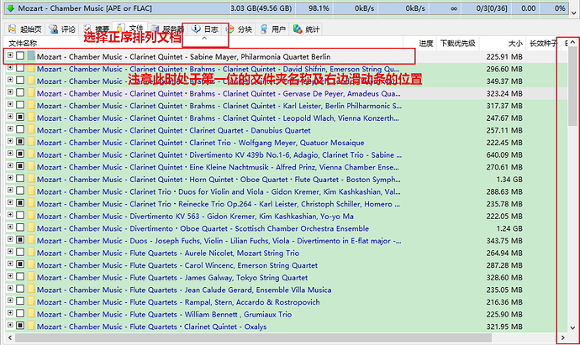Open the 文件 tab
580x345 pixels.
click(130, 28)
